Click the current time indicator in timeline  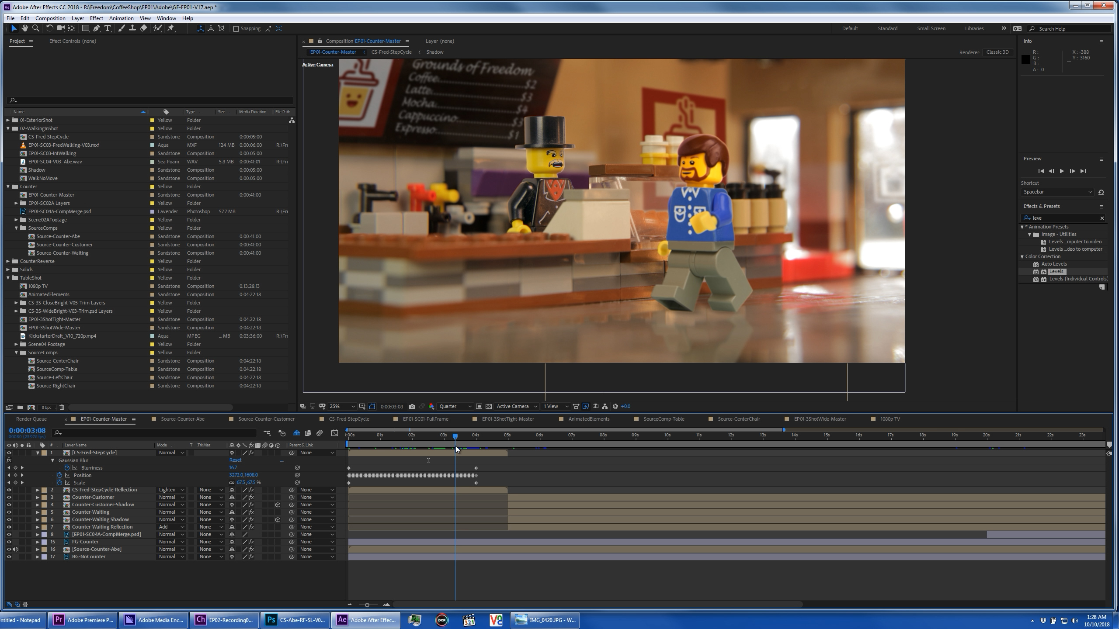point(455,436)
